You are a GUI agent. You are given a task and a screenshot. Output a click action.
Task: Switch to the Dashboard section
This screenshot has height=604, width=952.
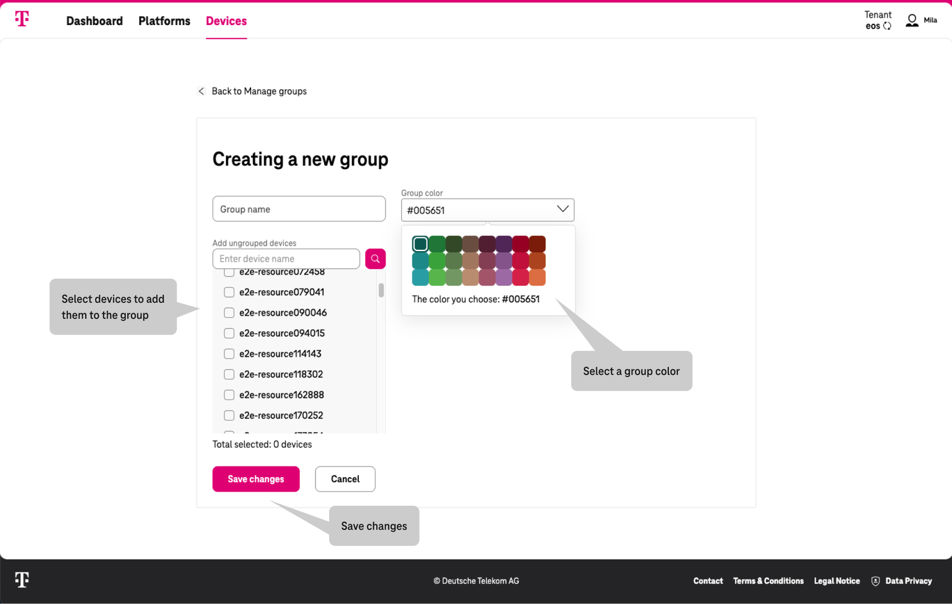tap(95, 21)
